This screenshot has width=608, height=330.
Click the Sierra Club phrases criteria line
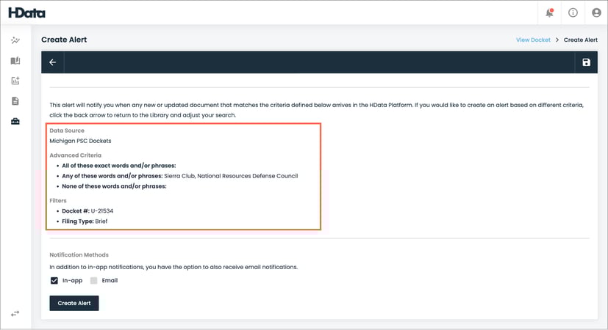(180, 176)
